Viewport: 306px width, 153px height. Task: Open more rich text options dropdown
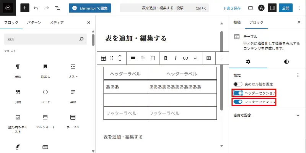click(x=195, y=58)
